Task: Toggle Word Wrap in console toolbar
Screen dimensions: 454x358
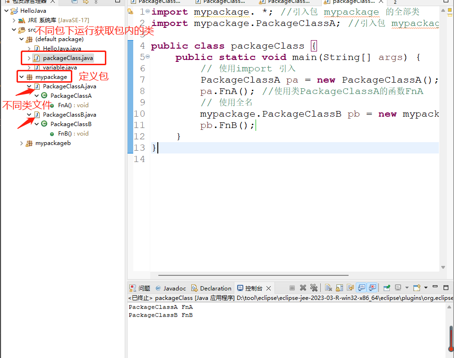Action: coord(351,288)
